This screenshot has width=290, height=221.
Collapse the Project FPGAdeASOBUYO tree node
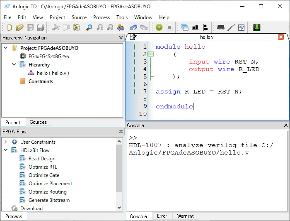6,48
